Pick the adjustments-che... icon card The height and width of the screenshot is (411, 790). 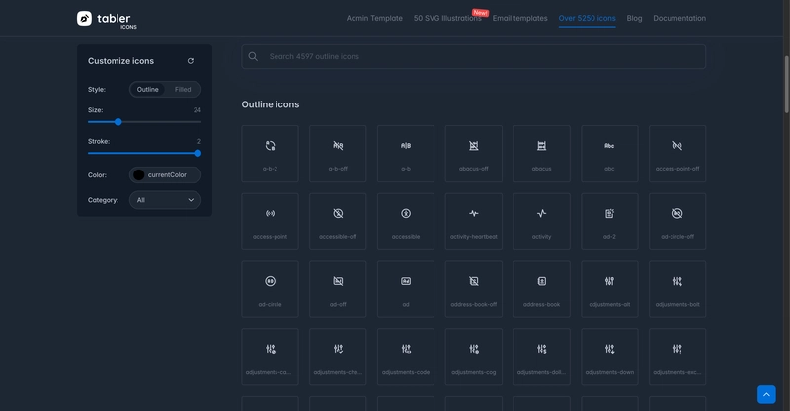coord(338,357)
